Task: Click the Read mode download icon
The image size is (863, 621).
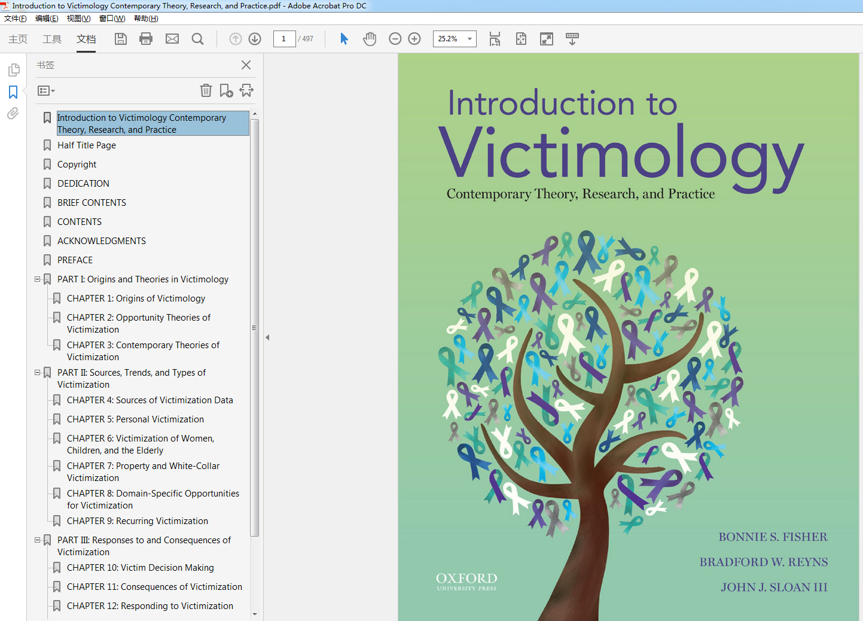Action: click(572, 39)
